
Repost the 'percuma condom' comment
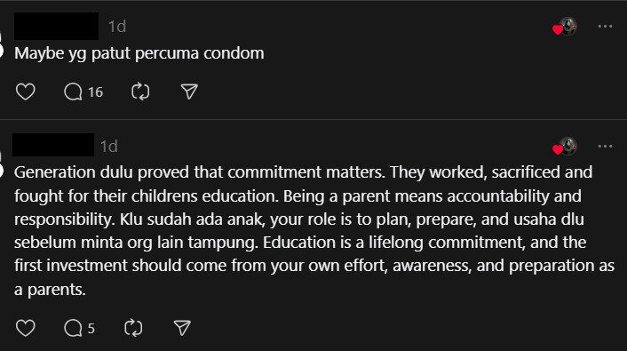point(140,92)
